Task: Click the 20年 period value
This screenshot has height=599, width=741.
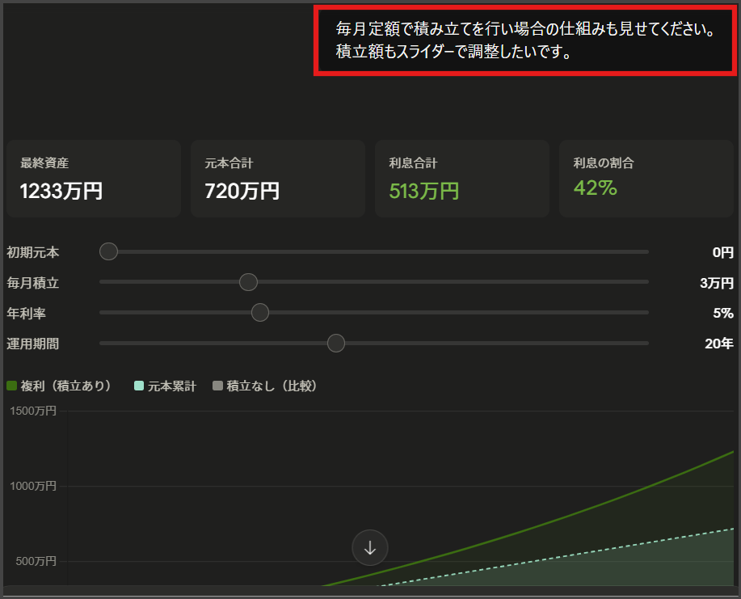Action: coord(718,344)
